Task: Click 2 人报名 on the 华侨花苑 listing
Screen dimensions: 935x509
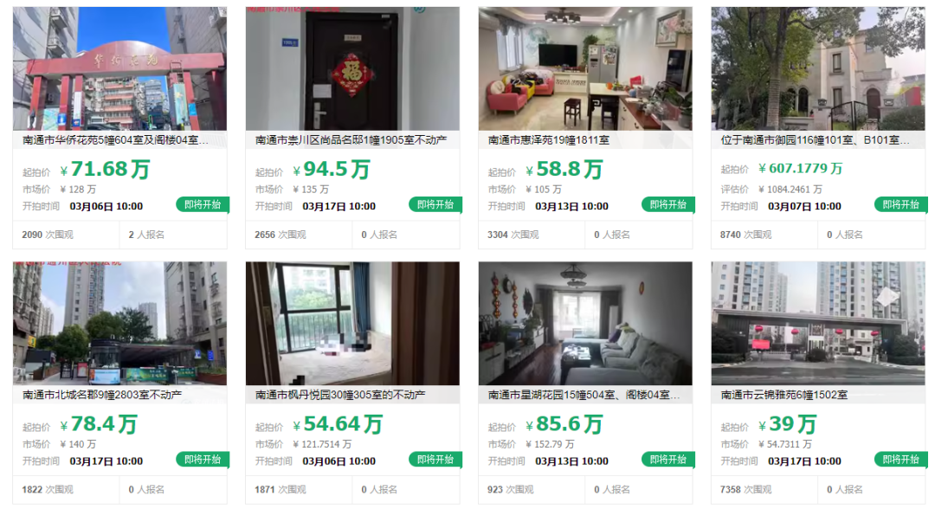Action: click(146, 235)
